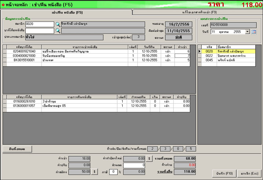Click the fine column header in return table
Viewport: 263px width, 180px height.
click(182, 97)
